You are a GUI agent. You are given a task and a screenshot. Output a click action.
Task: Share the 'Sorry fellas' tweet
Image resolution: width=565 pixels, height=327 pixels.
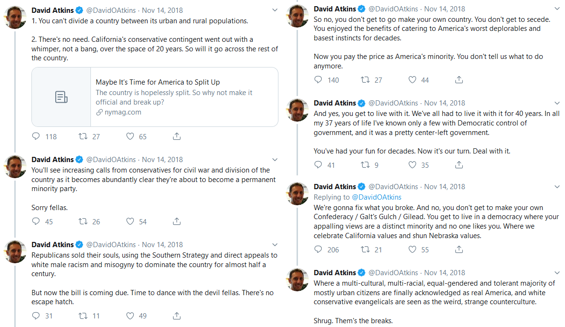click(177, 221)
